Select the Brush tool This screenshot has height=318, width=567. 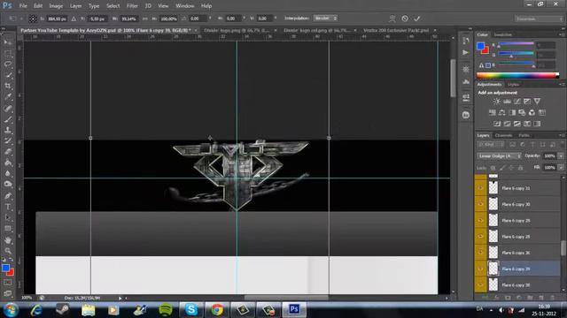tap(8, 119)
